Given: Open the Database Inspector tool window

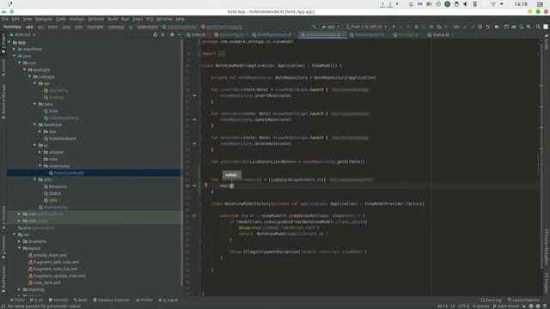Looking at the screenshot, I should 111,300.
